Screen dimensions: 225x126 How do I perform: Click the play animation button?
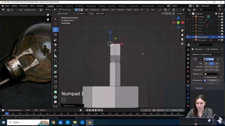click(96, 110)
